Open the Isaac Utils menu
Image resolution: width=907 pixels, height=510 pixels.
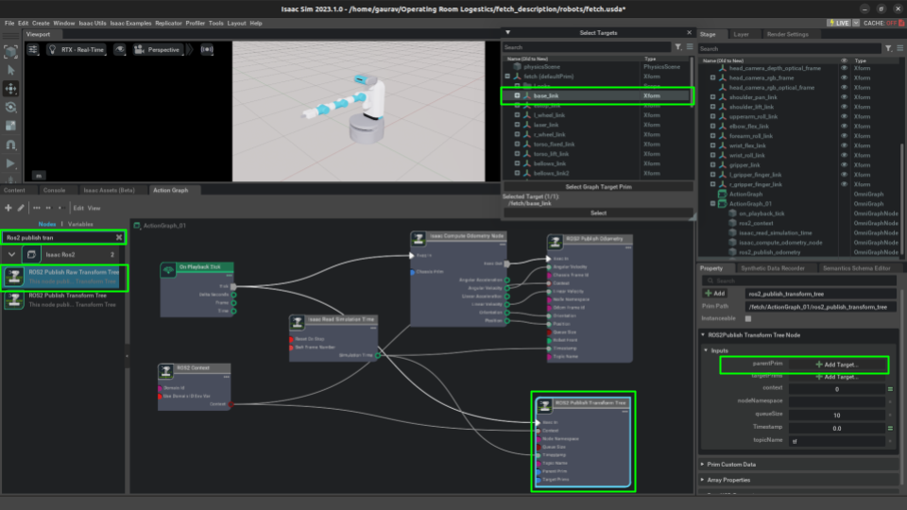93,23
